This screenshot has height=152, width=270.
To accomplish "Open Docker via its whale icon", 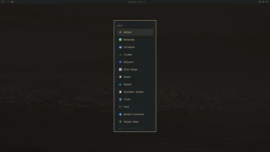I will (120, 84).
